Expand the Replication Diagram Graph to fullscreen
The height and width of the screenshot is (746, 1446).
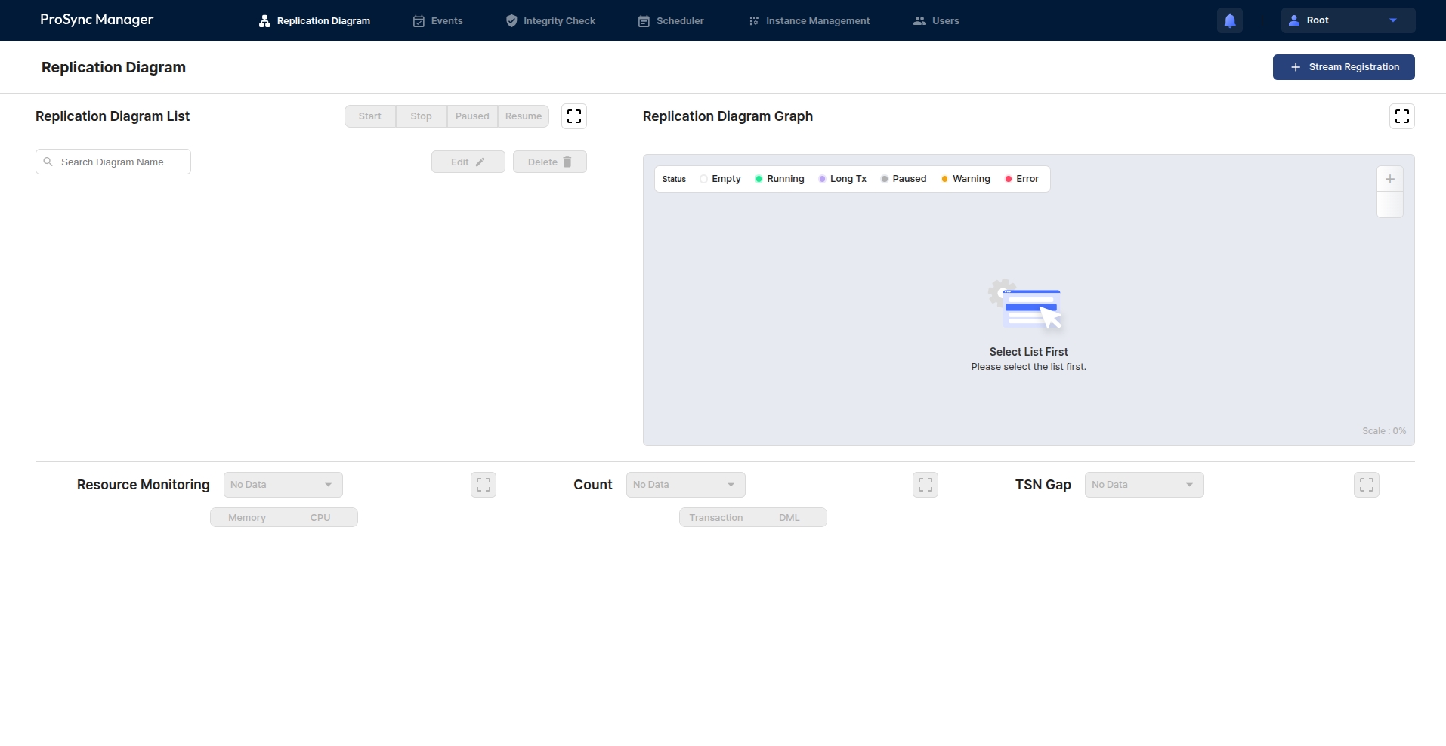click(x=1401, y=116)
